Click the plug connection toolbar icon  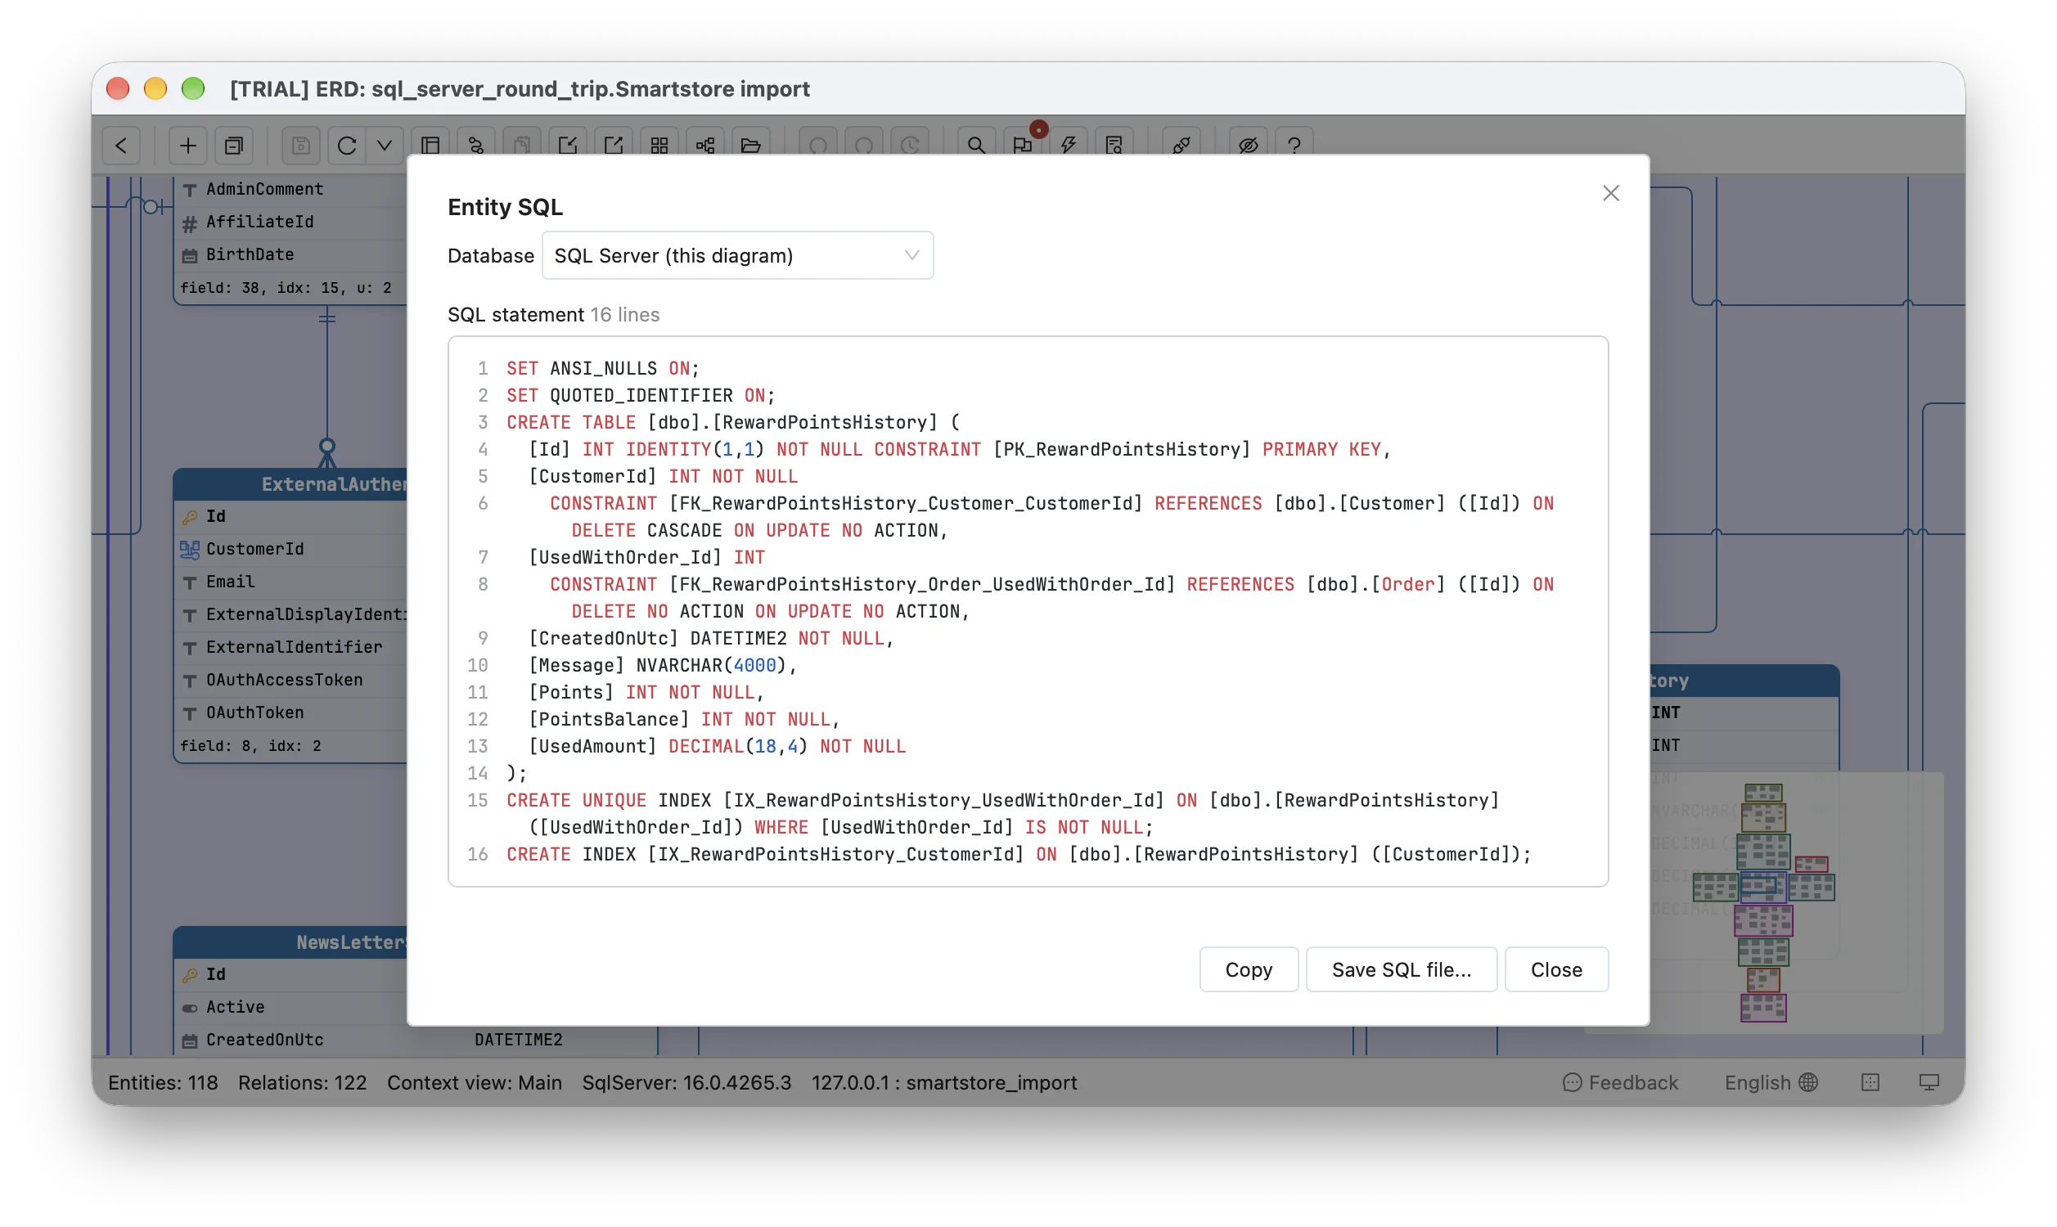(1182, 146)
